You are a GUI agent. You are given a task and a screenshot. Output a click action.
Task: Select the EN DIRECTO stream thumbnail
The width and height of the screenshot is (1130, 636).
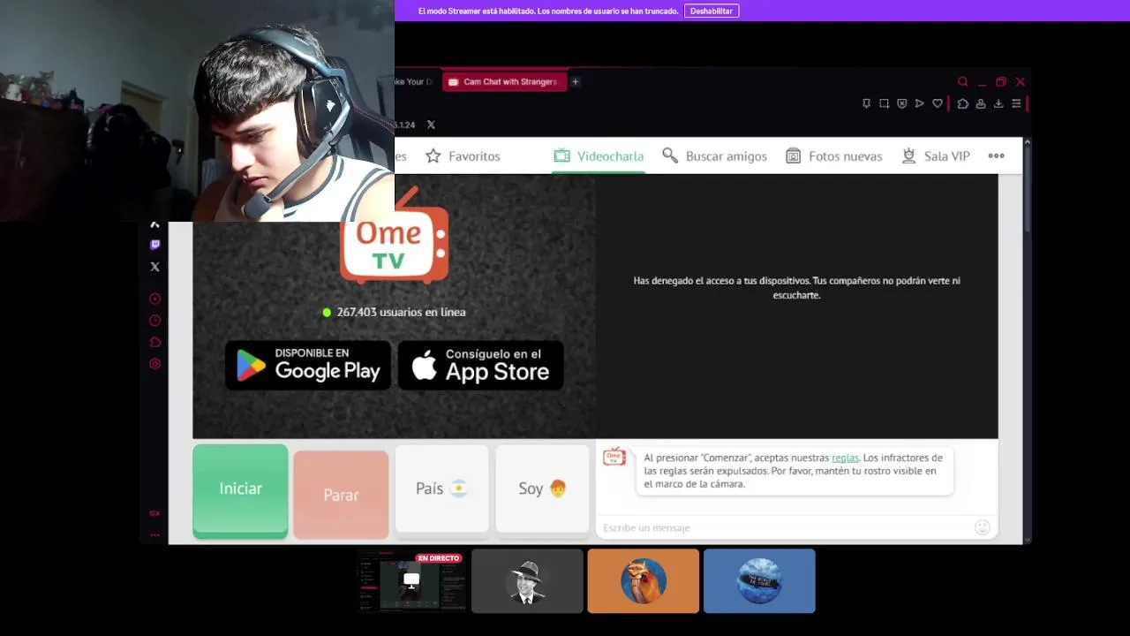pos(411,581)
